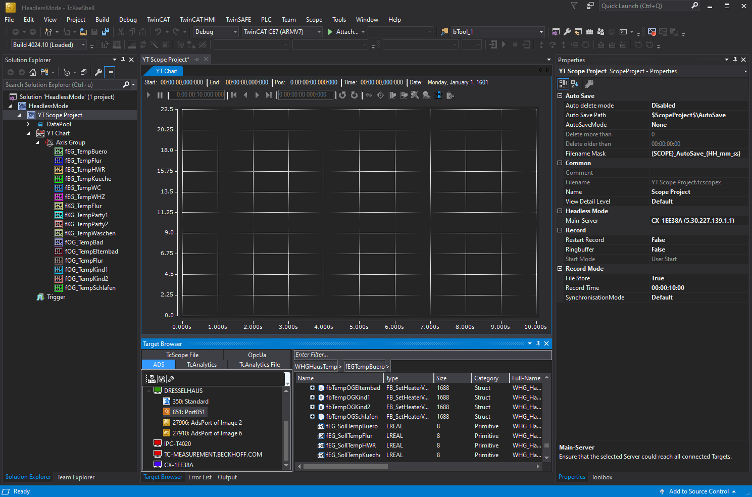This screenshot has height=497, width=752.
Task: Switch to the Error List tab
Action: 200,477
